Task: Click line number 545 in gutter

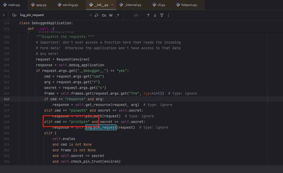Action: [x=7, y=99]
